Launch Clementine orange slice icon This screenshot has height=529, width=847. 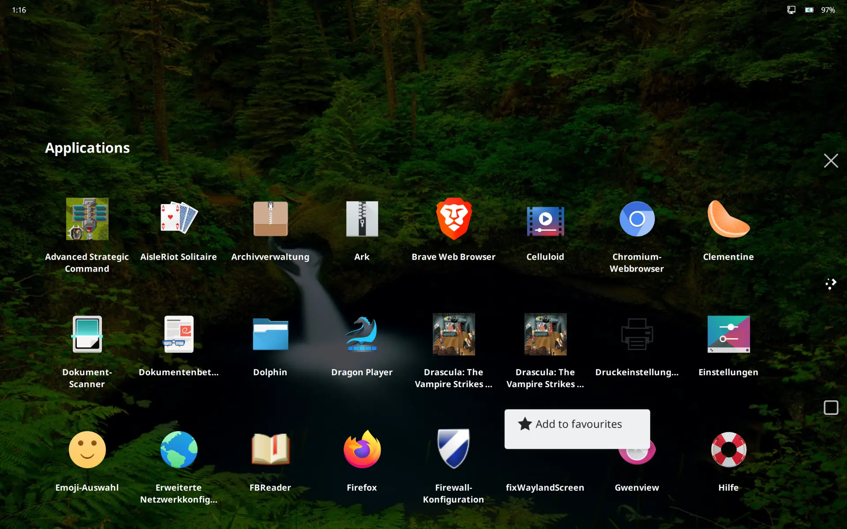pos(728,219)
